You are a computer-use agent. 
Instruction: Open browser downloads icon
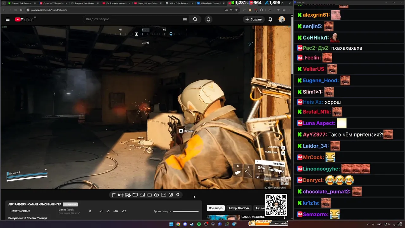[270, 10]
